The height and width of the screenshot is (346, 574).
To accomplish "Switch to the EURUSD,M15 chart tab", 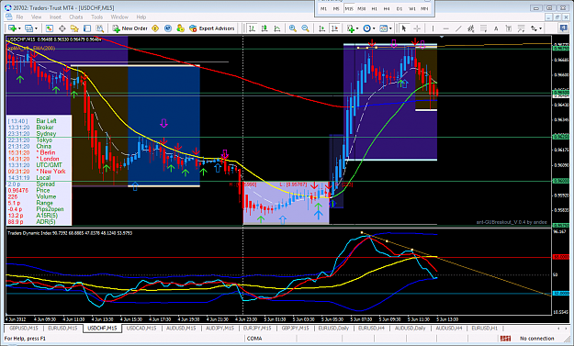I will click(62, 328).
